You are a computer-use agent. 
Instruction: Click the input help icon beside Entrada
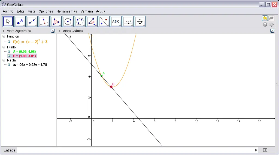[x=265, y=150]
